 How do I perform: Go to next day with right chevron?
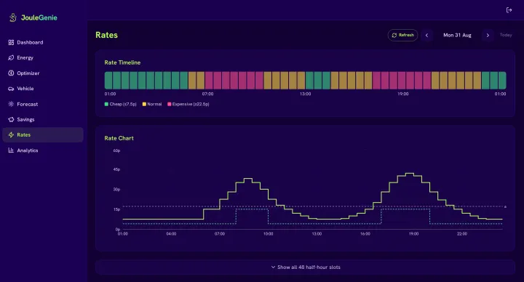click(x=488, y=35)
